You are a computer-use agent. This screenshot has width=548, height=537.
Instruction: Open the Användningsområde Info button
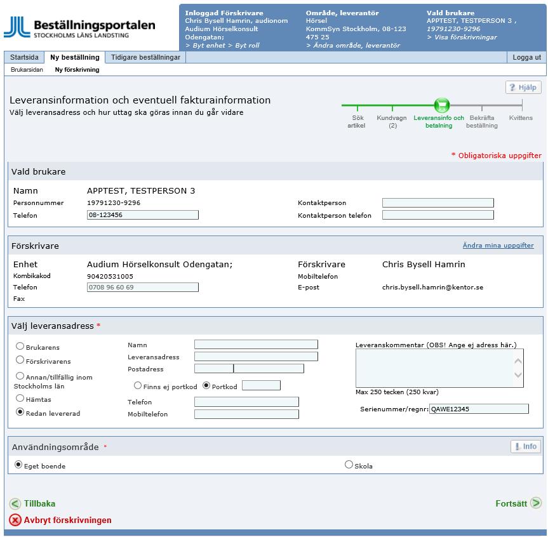(526, 446)
